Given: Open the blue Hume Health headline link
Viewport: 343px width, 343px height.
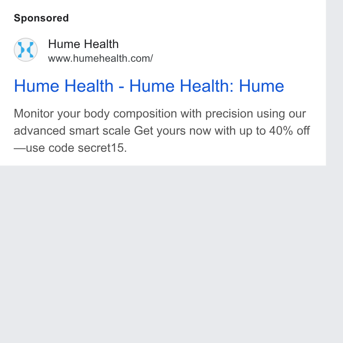Looking at the screenshot, I should (x=149, y=86).
